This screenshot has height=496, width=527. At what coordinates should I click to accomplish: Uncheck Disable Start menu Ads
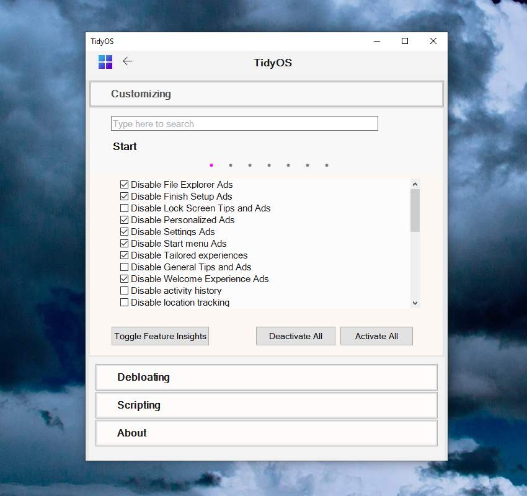(125, 243)
